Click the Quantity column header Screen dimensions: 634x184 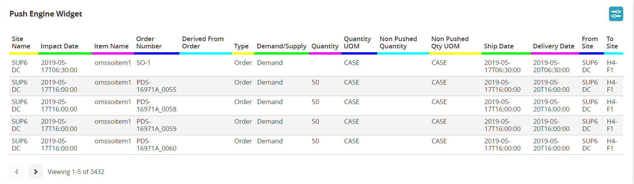(325, 46)
